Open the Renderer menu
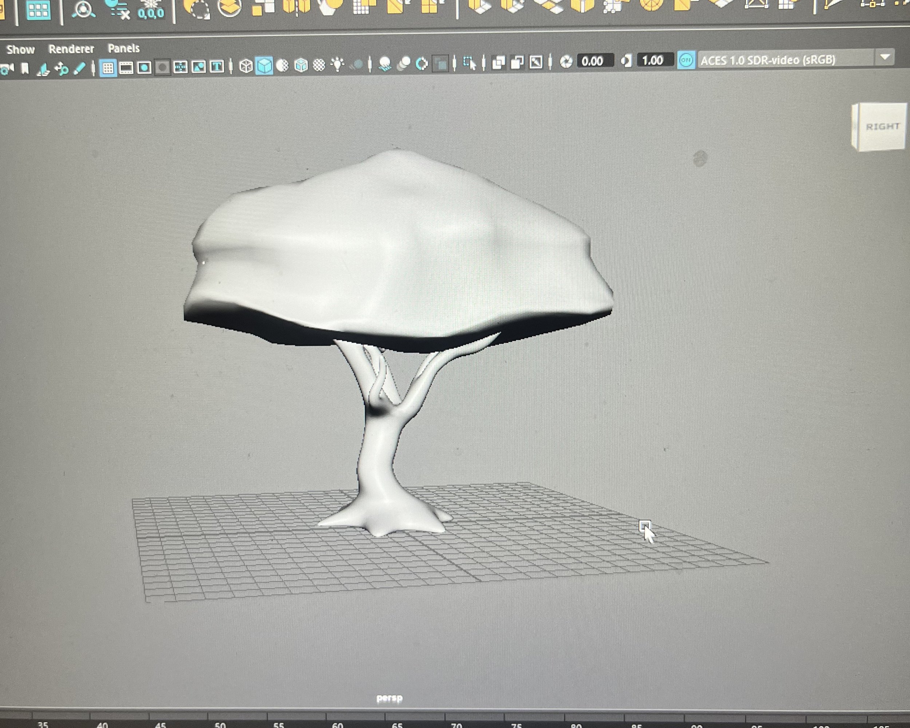The height and width of the screenshot is (728, 910). (71, 49)
